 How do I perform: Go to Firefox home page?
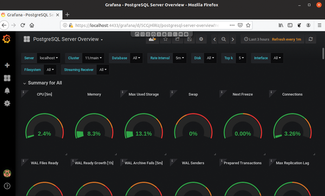[x=32, y=25]
